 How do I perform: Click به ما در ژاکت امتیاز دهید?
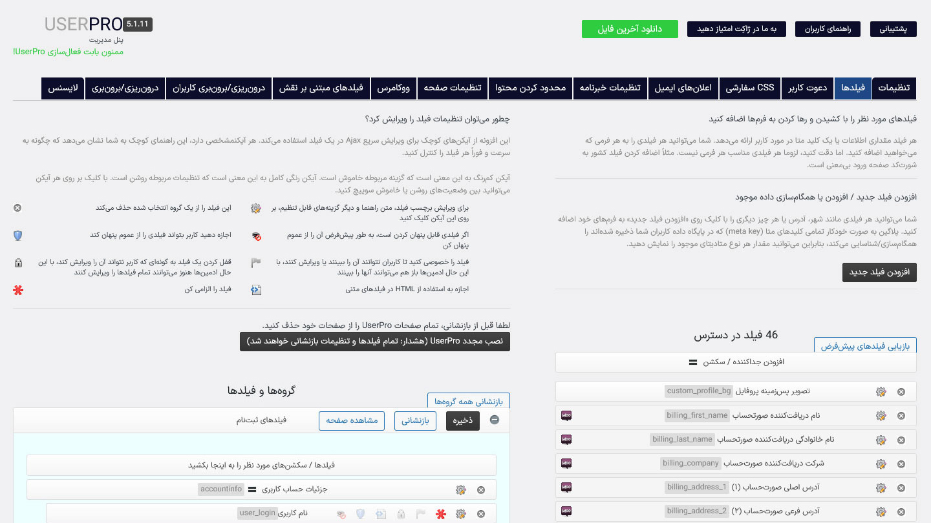(x=736, y=29)
